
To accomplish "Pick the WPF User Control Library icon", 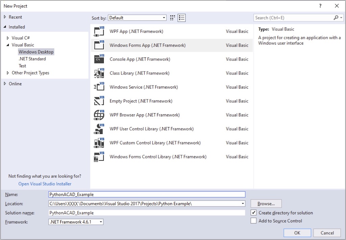I will pos(99,129).
